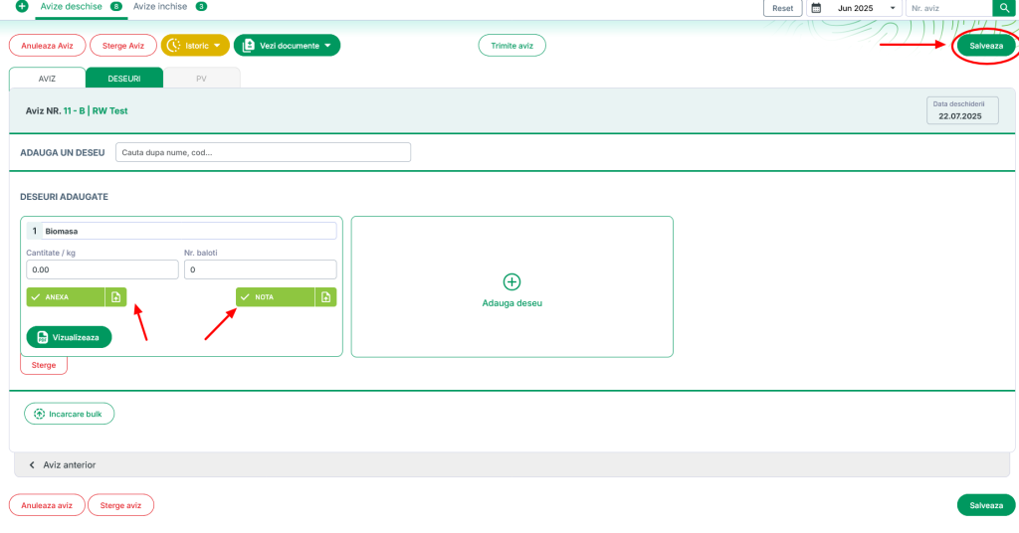The height and width of the screenshot is (533, 1019).
Task: Open the Istoric dropdown
Action: pyautogui.click(x=195, y=46)
